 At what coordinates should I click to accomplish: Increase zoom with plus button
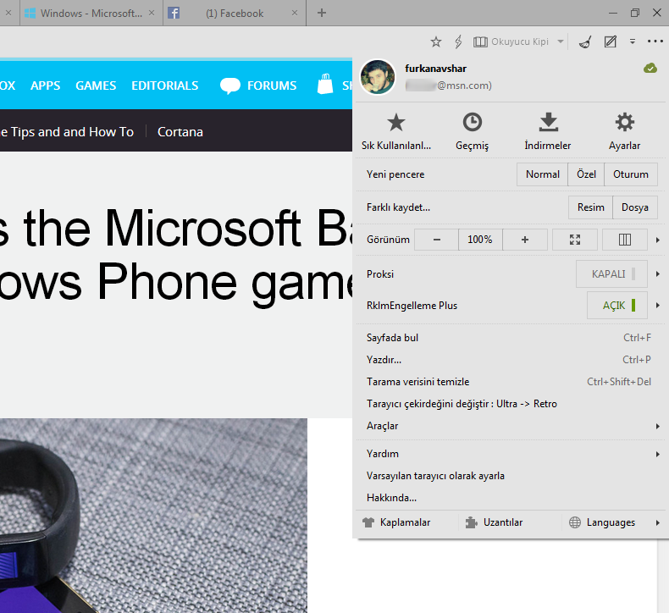click(525, 240)
